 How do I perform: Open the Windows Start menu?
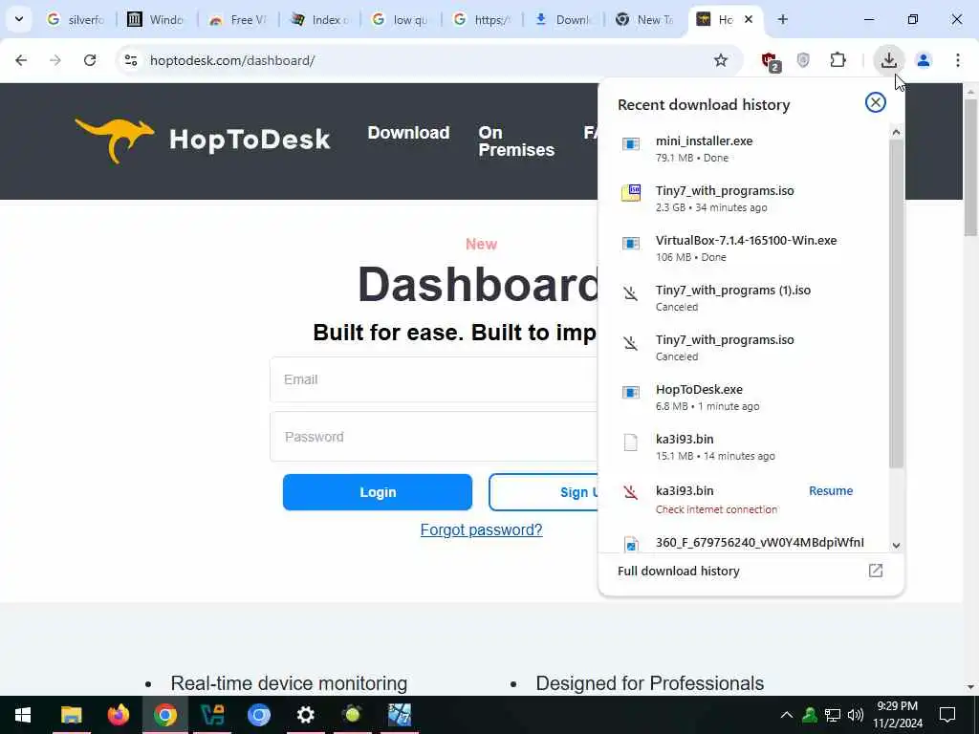coord(23,715)
